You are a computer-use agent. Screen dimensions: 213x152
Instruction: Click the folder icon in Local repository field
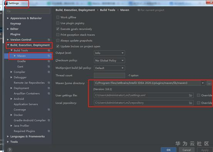[x=191, y=103]
